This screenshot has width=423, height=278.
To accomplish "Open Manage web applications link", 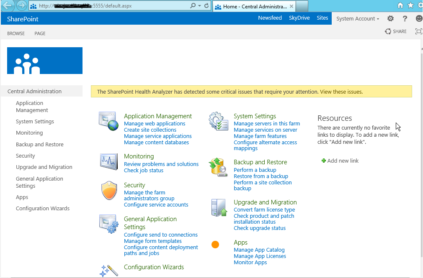I will tap(155, 123).
